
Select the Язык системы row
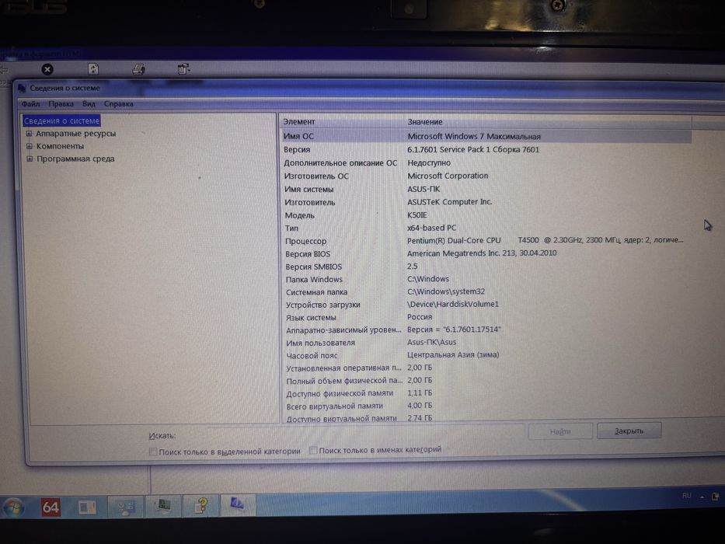(x=486, y=317)
